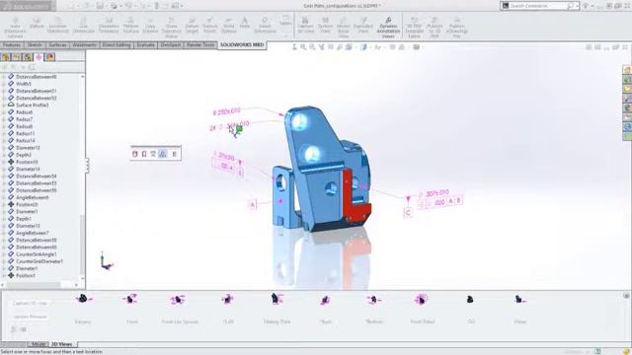The width and height of the screenshot is (632, 355).
Task: Expand the CounterSinkAngle1 tree item
Action: tap(4, 254)
